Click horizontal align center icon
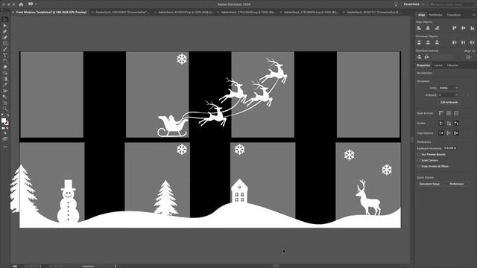 [428, 28]
